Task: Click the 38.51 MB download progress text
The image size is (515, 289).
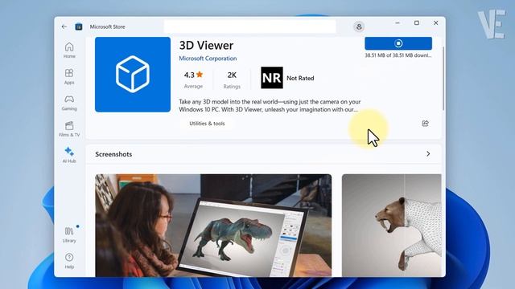Action: click(x=398, y=55)
